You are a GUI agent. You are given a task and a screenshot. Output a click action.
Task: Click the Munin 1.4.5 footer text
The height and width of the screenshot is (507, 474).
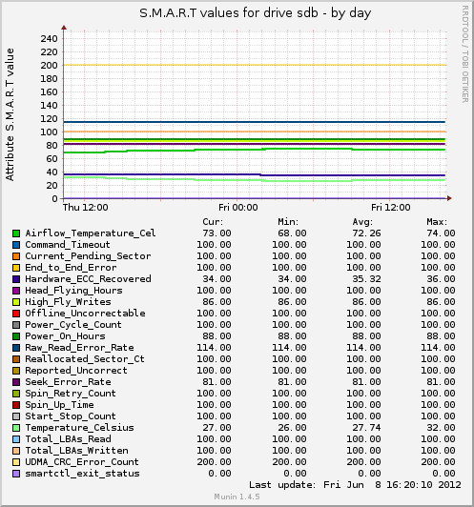pyautogui.click(x=237, y=497)
